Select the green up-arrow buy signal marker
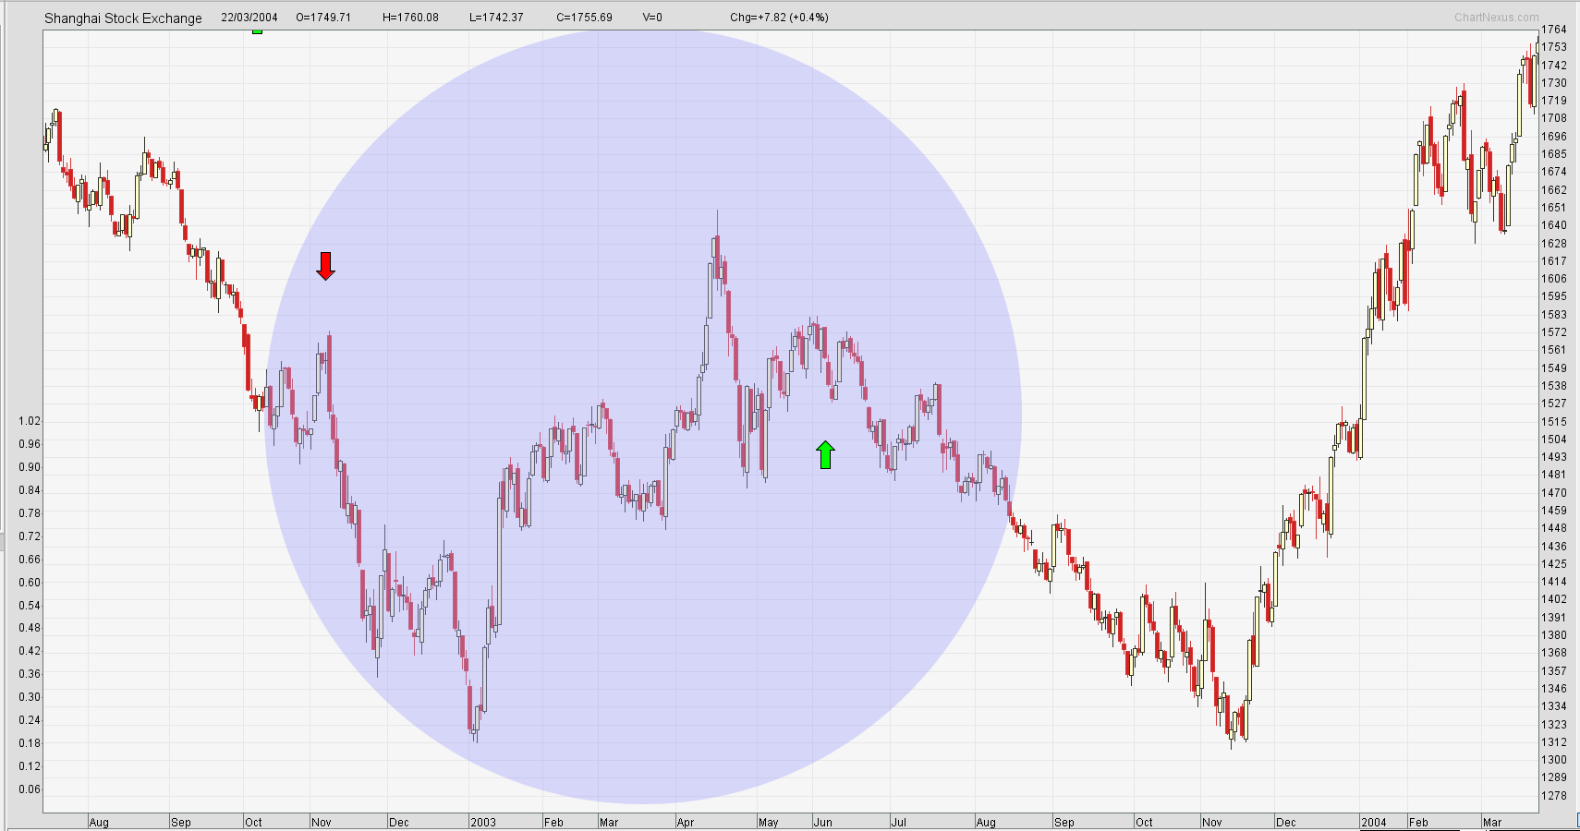Image resolution: width=1580 pixels, height=831 pixels. [x=825, y=454]
